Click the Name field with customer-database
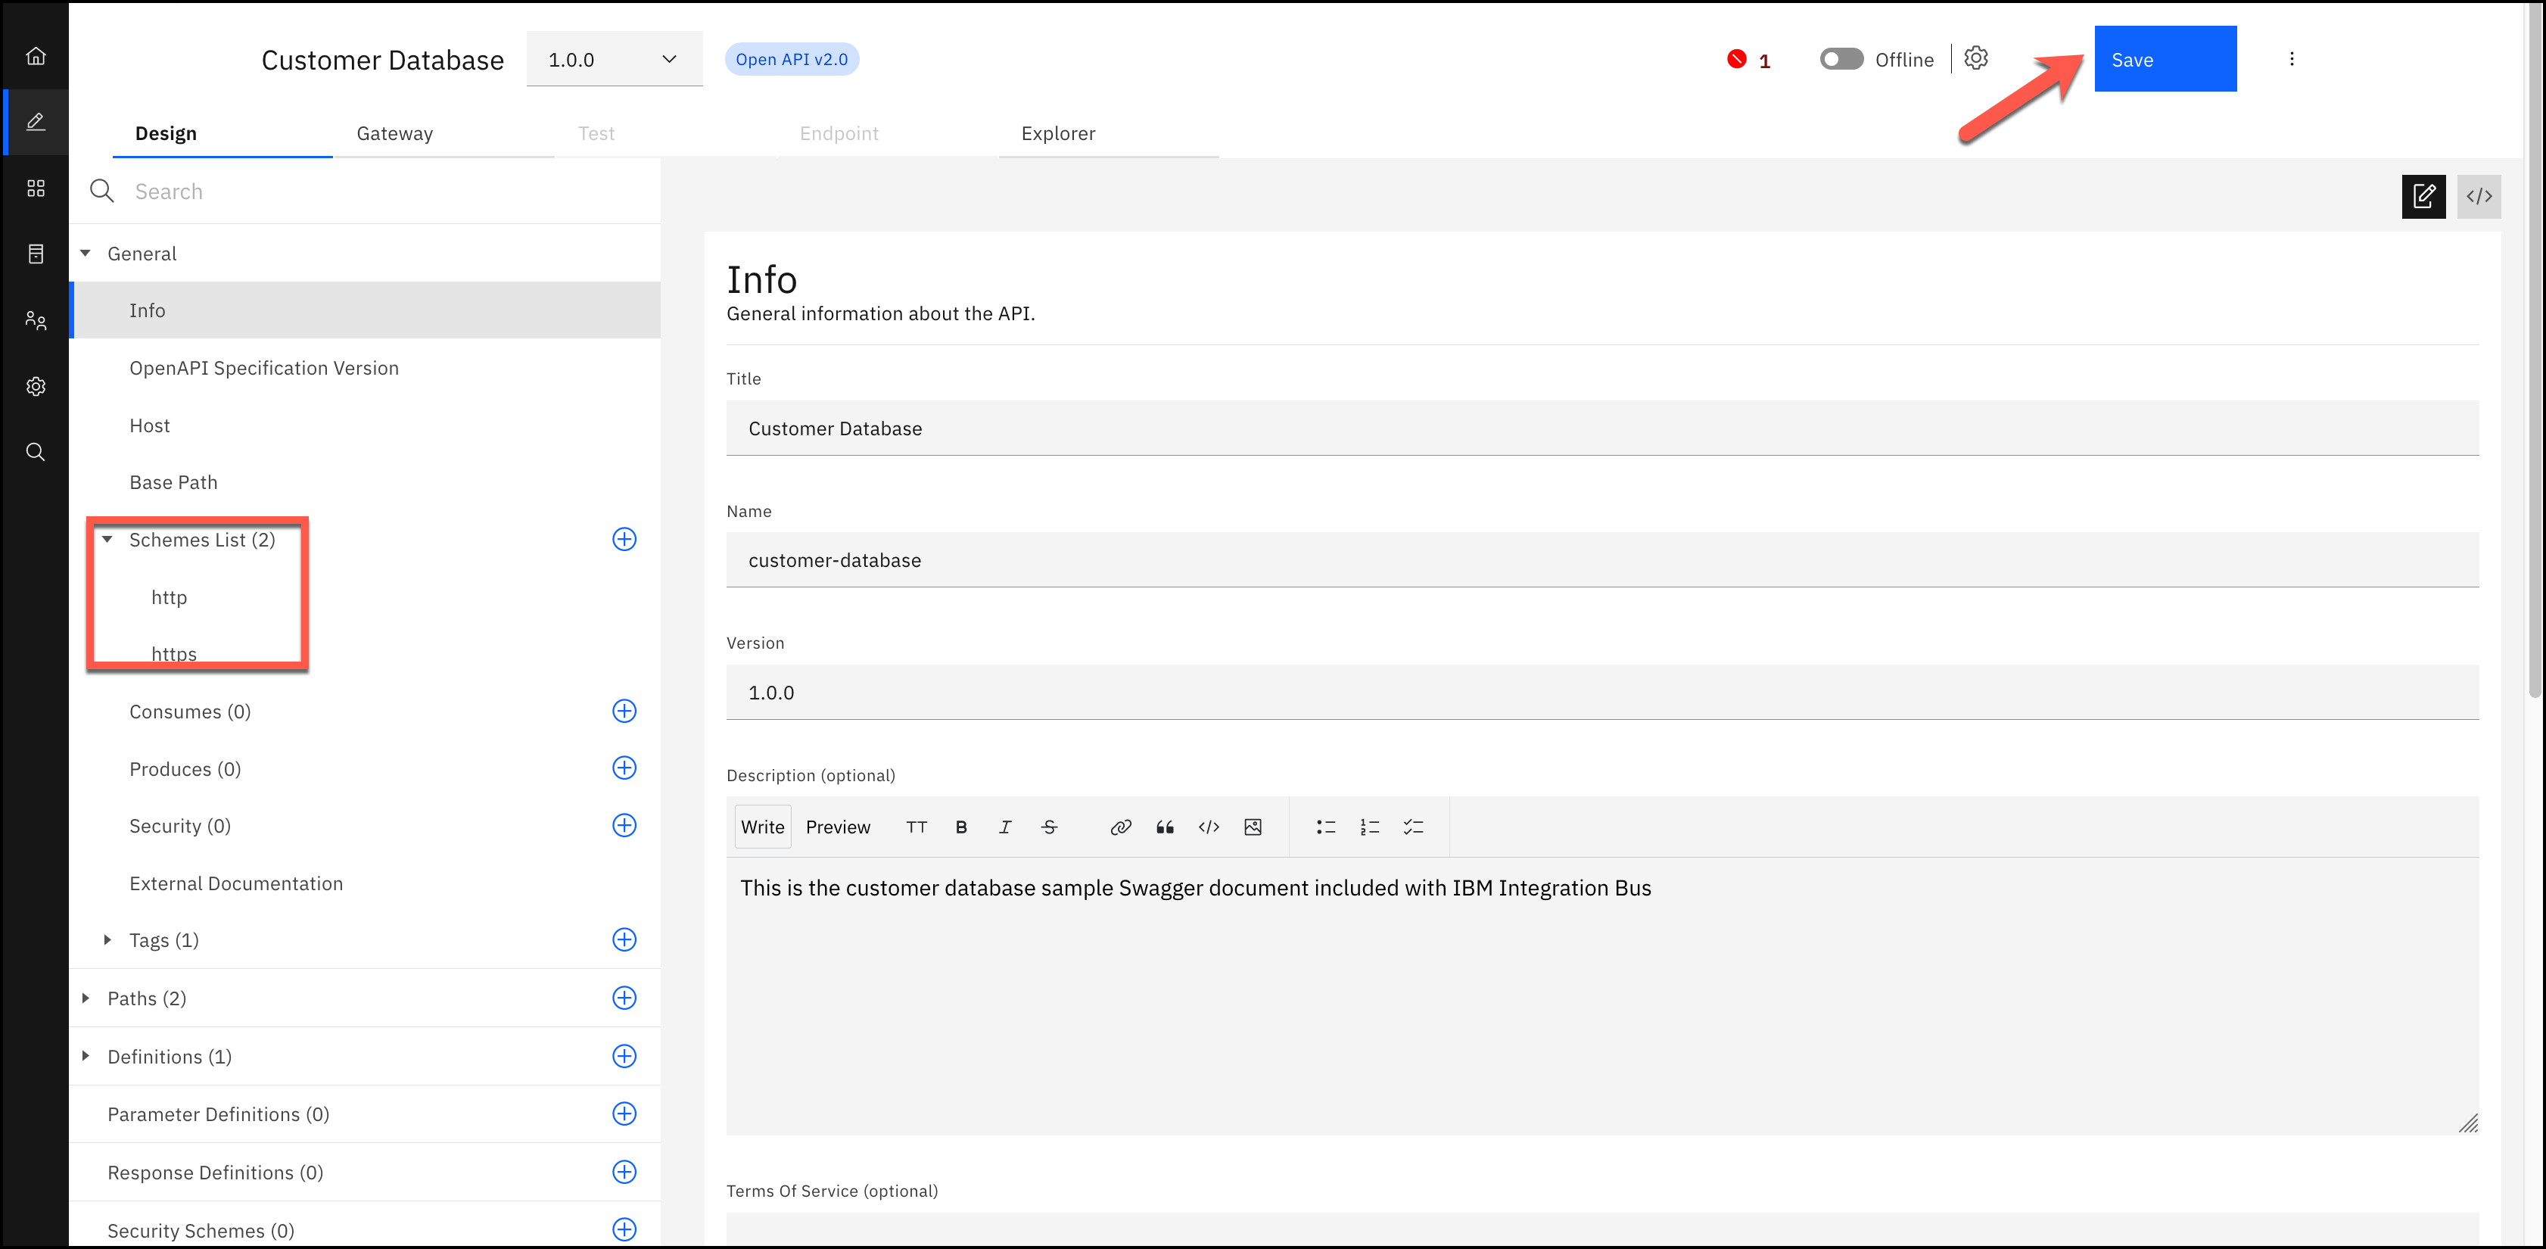 pos(1602,559)
